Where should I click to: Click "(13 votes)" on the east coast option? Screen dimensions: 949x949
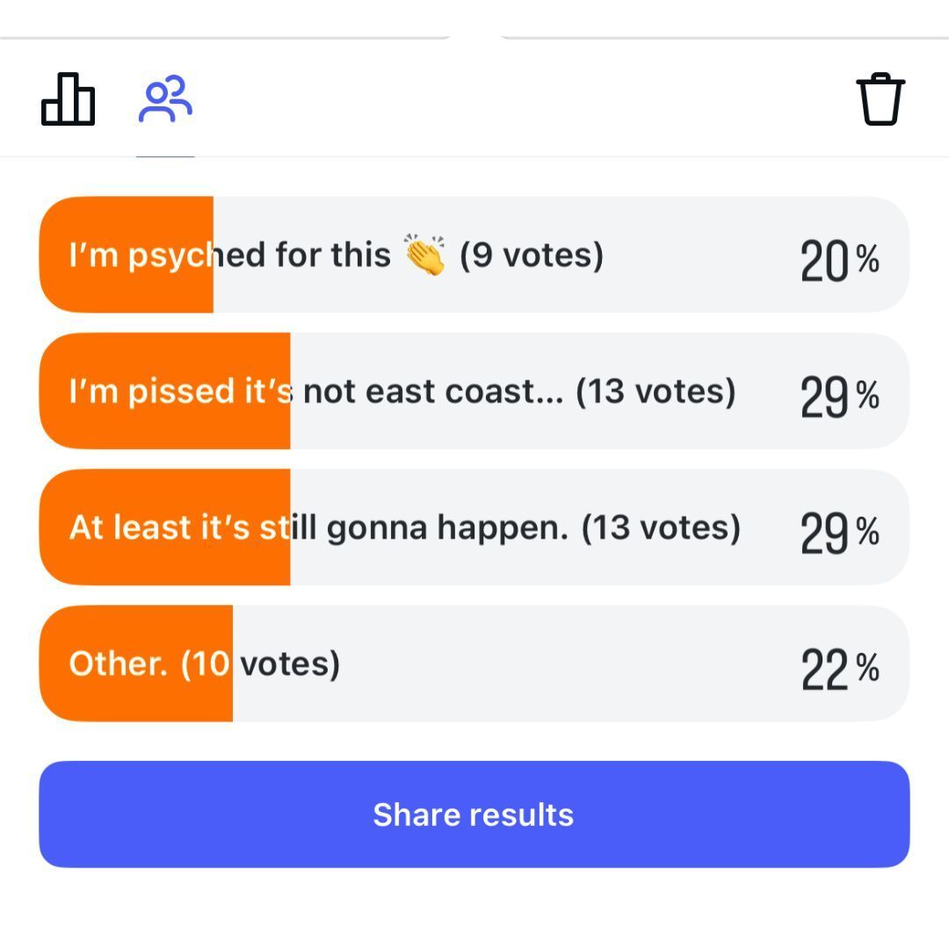pos(656,391)
